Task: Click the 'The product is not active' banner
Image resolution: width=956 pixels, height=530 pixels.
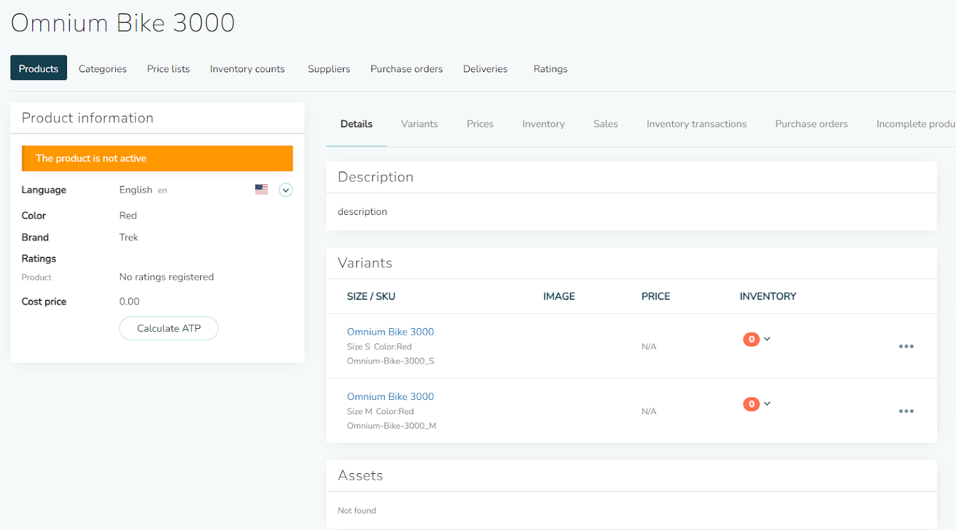Action: [x=157, y=158]
